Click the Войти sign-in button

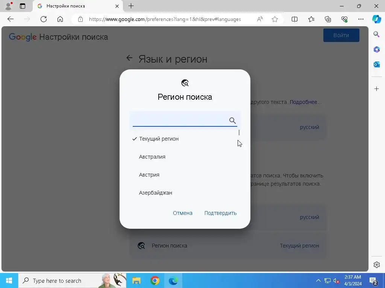tap(341, 35)
